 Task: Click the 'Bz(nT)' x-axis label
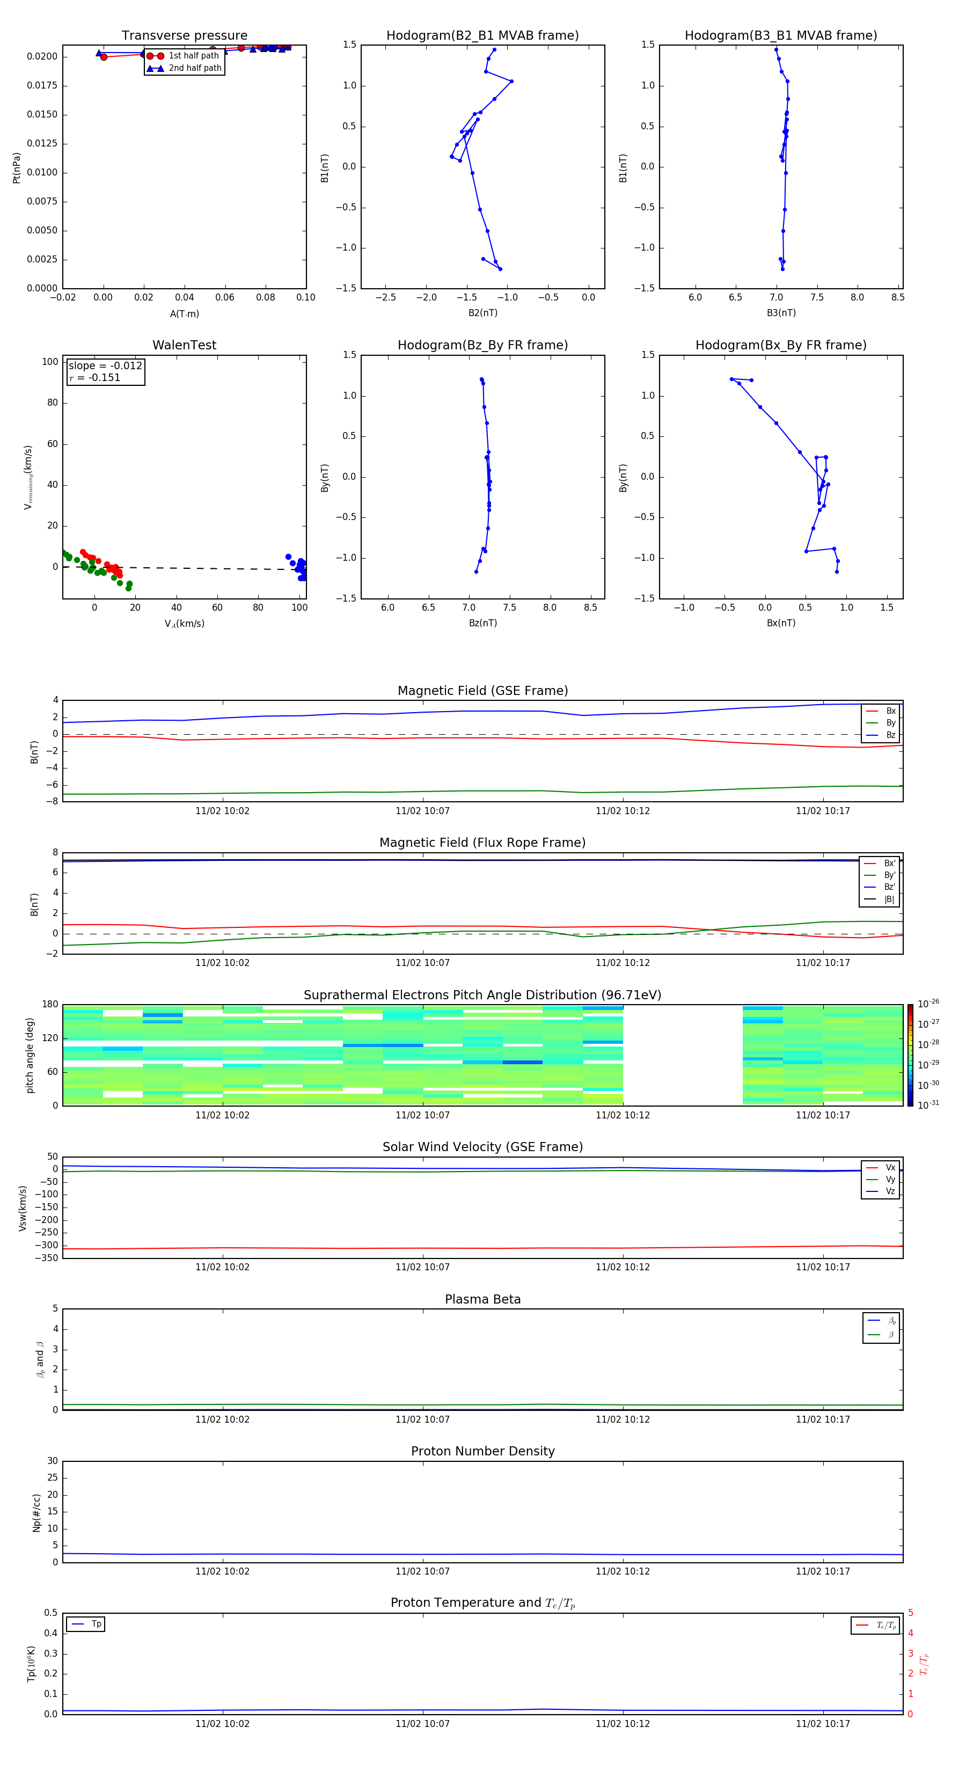coord(482,623)
